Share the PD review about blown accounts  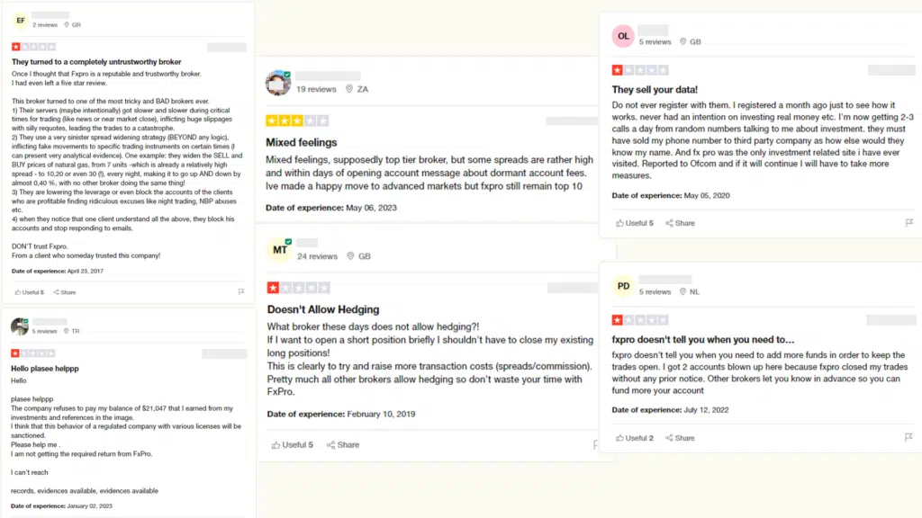pos(680,438)
